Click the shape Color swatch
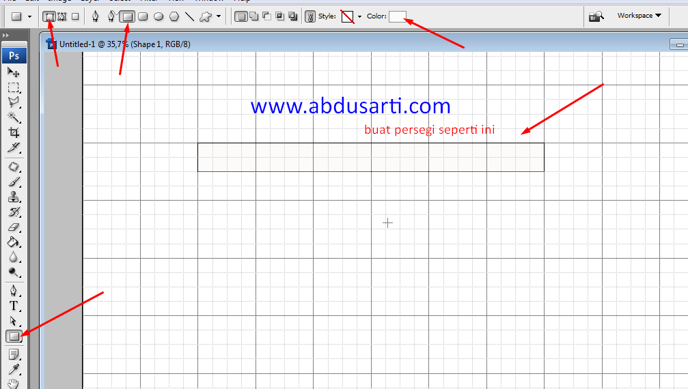This screenshot has width=688, height=389. point(398,16)
